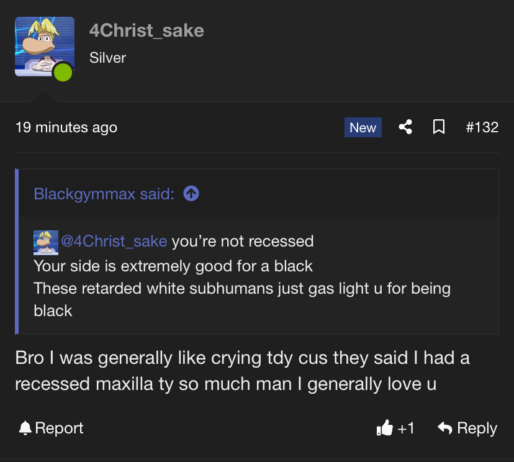The height and width of the screenshot is (462, 514).
Task: Click the @4Christ_sake mention in the quote
Action: click(114, 241)
